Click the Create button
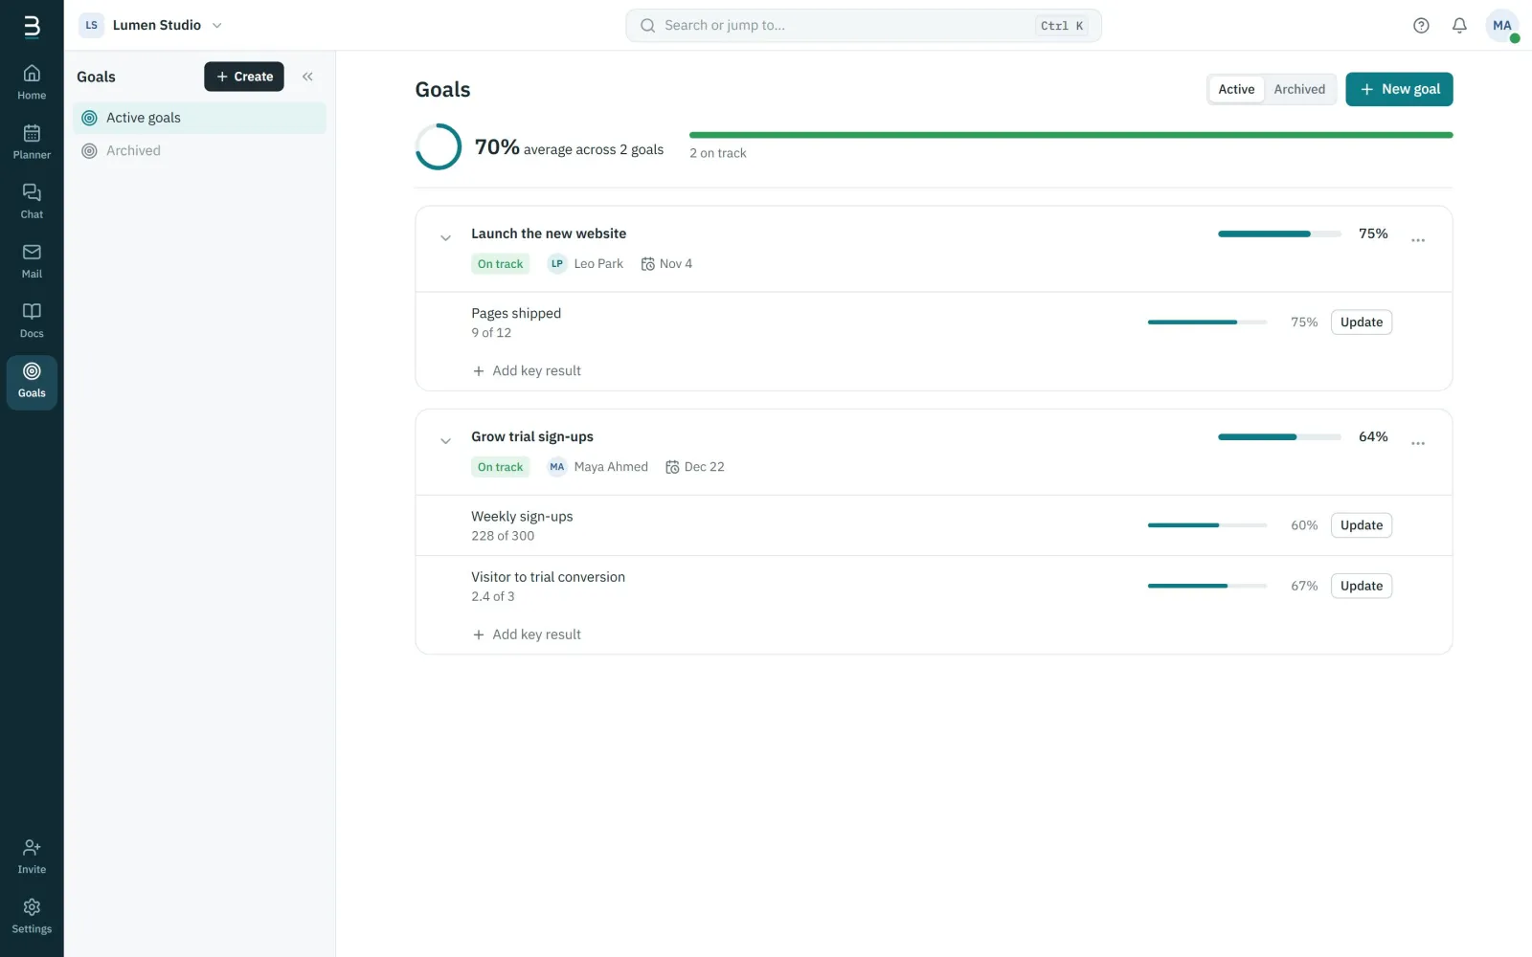Viewport: 1532px width, 957px height. pos(244,77)
